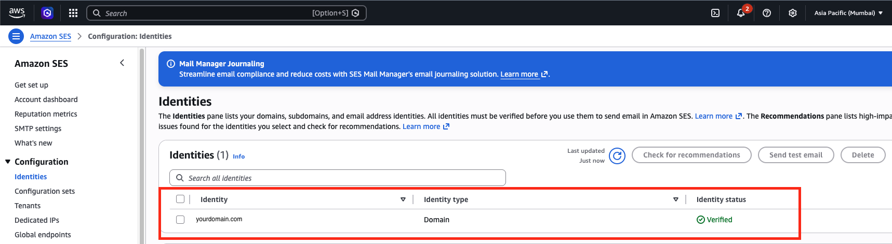The image size is (892, 244).
Task: Open Reputation metrics in sidebar
Action: click(46, 114)
